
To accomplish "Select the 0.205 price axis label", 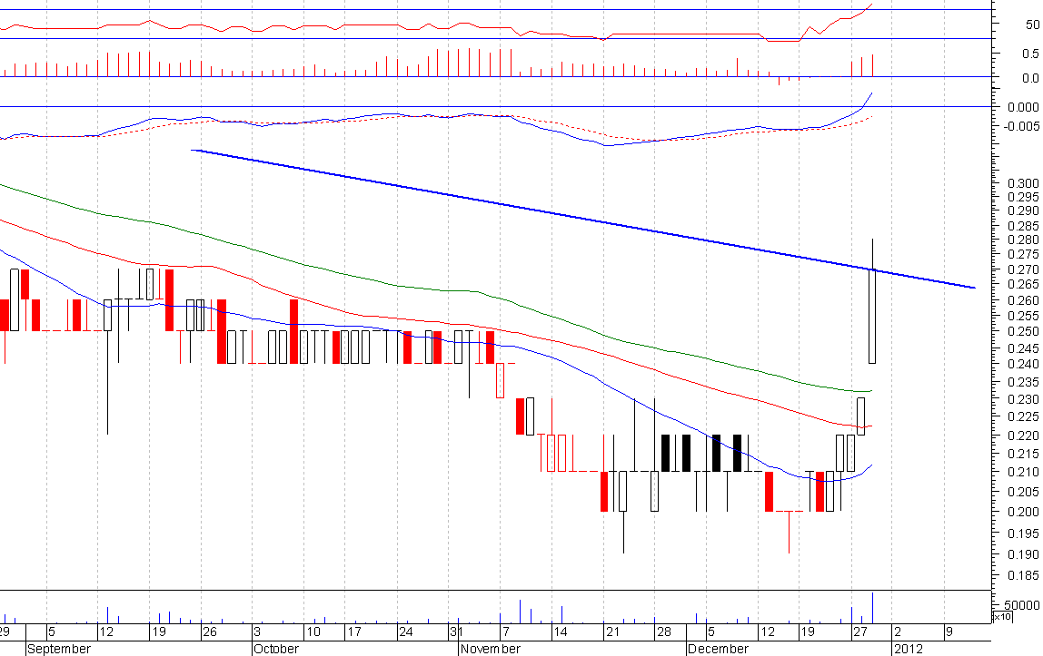I will 1024,492.
